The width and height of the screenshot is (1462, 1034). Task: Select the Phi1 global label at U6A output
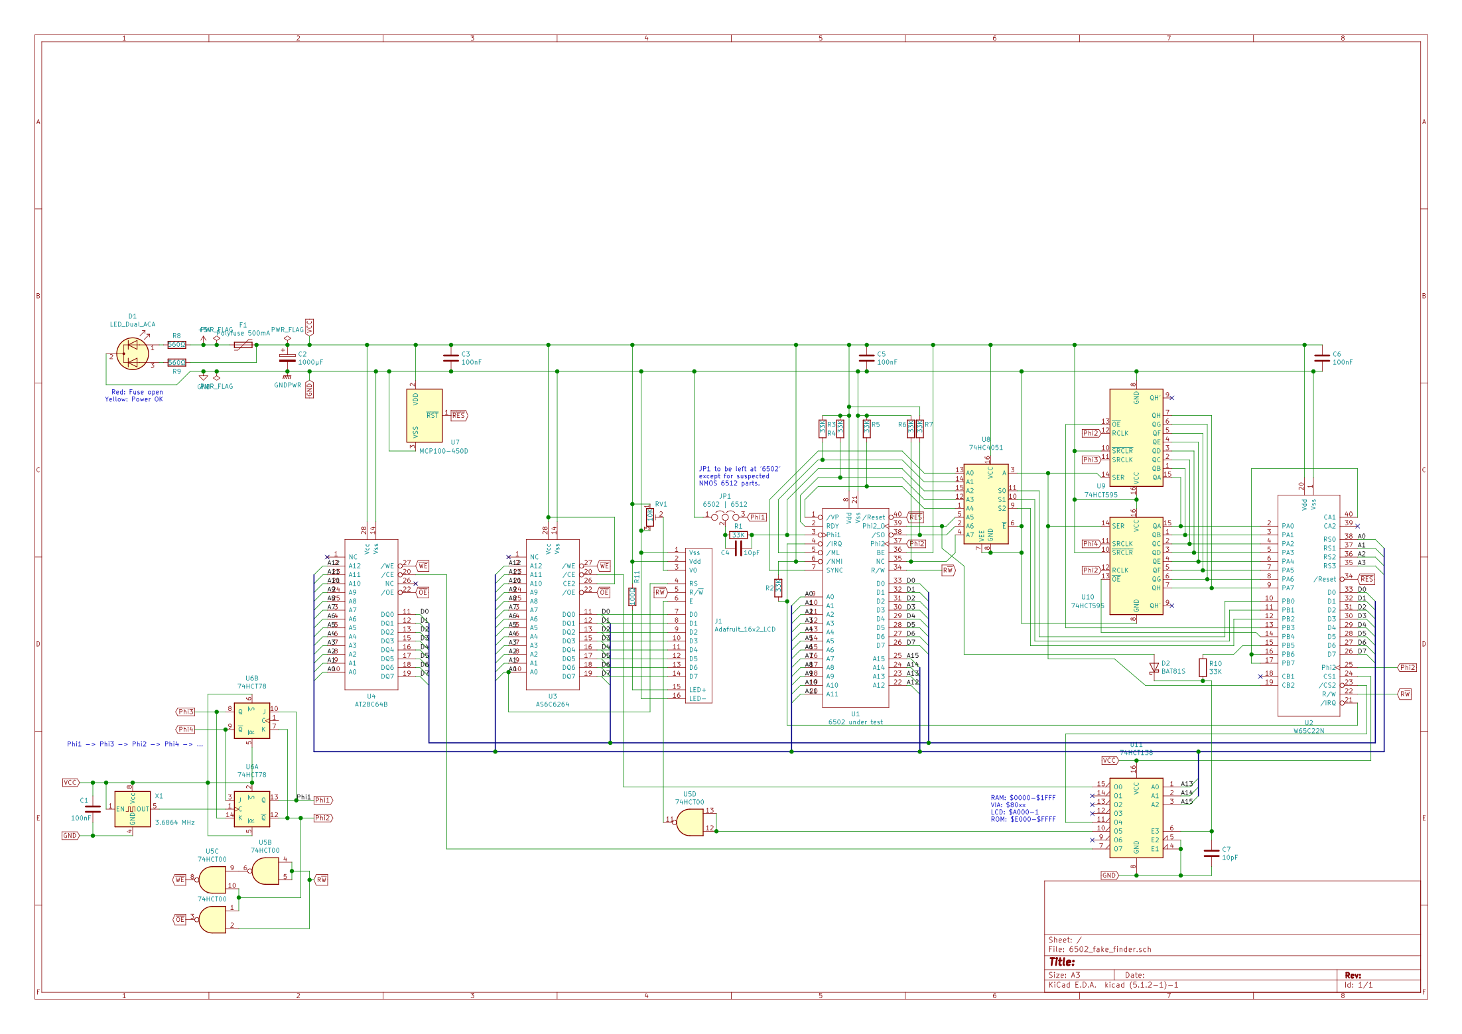[323, 800]
